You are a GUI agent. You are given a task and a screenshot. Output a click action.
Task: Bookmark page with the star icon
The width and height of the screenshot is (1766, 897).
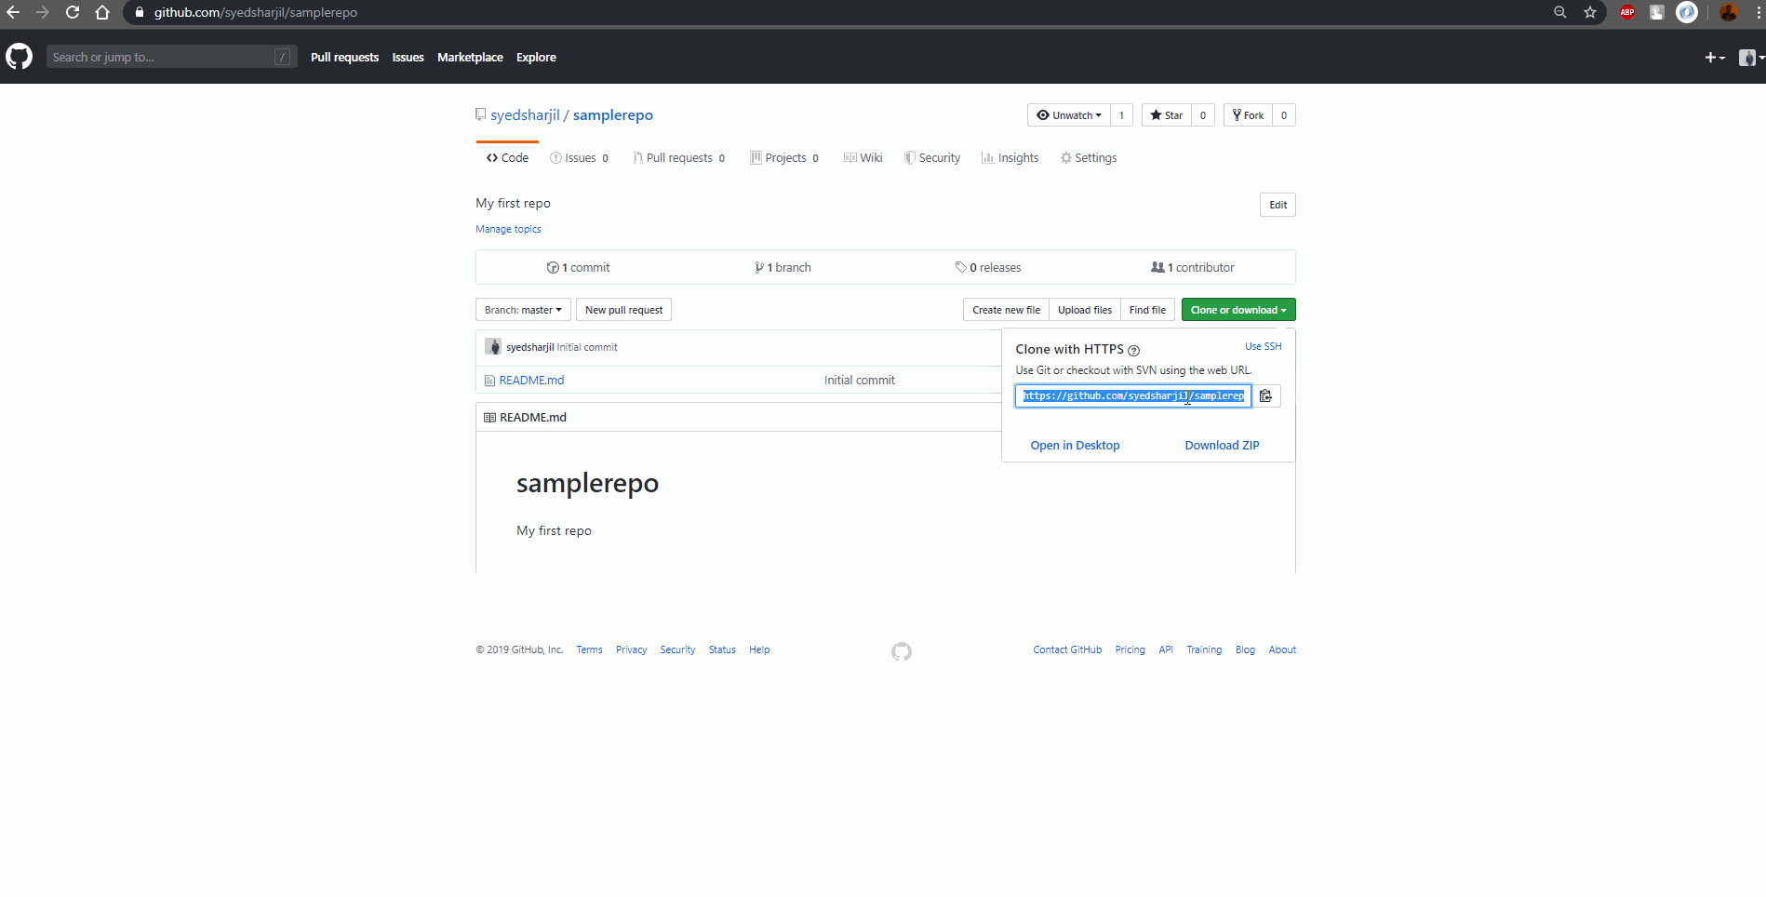1590,12
